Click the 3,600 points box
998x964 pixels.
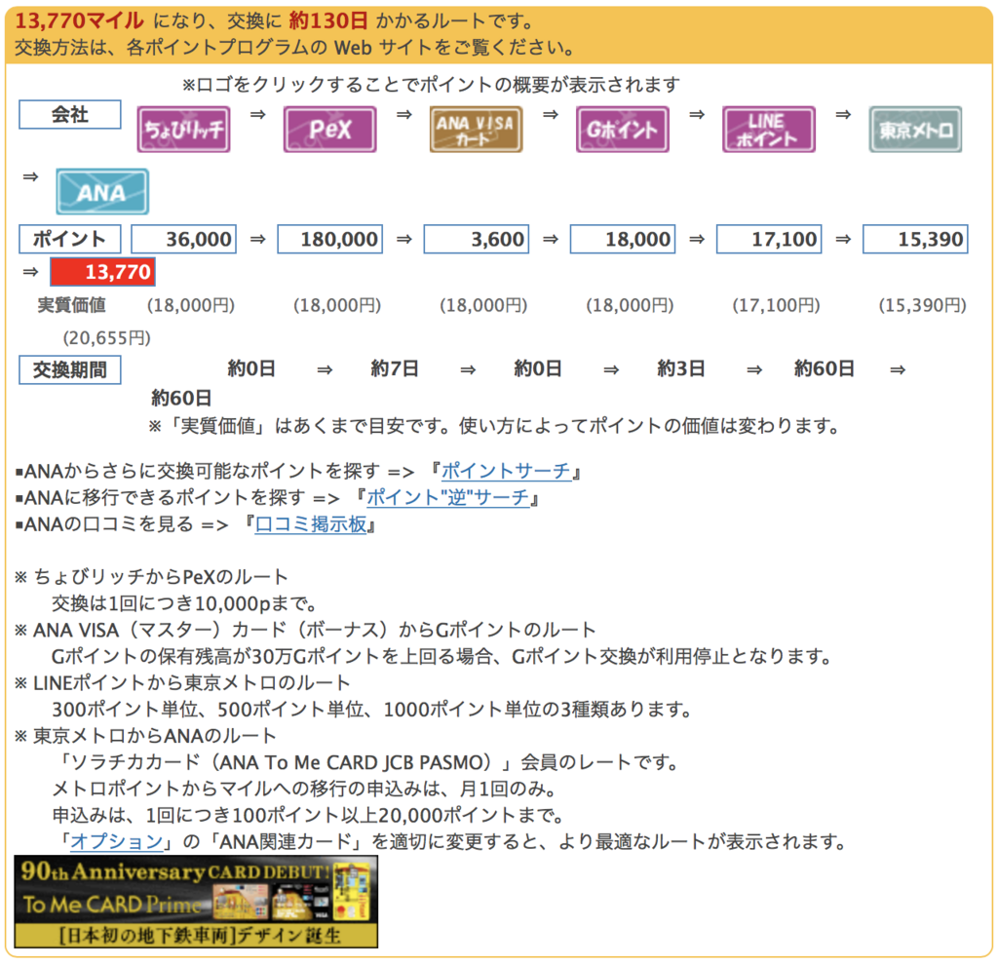(x=477, y=240)
